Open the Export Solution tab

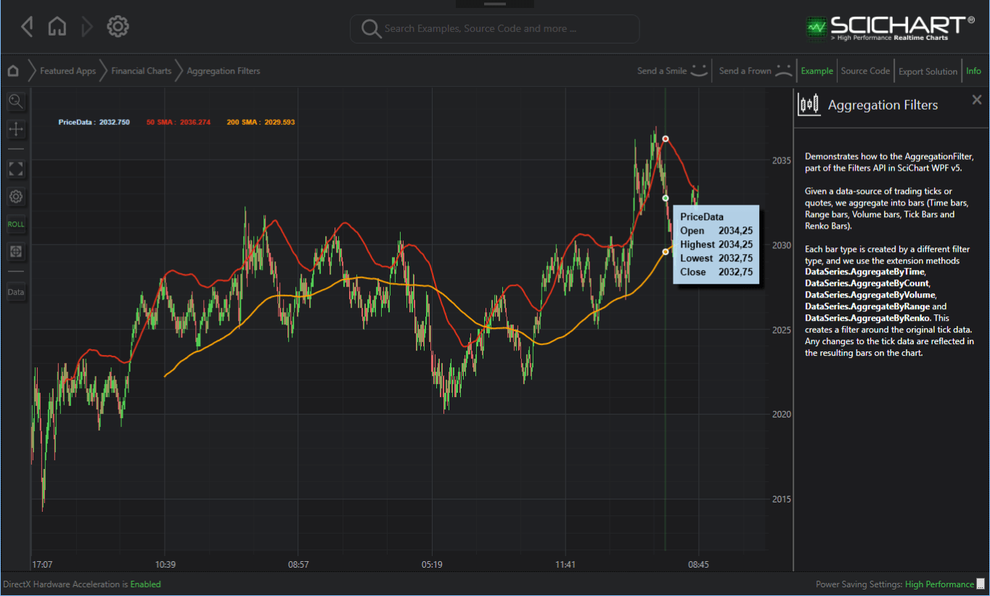928,70
